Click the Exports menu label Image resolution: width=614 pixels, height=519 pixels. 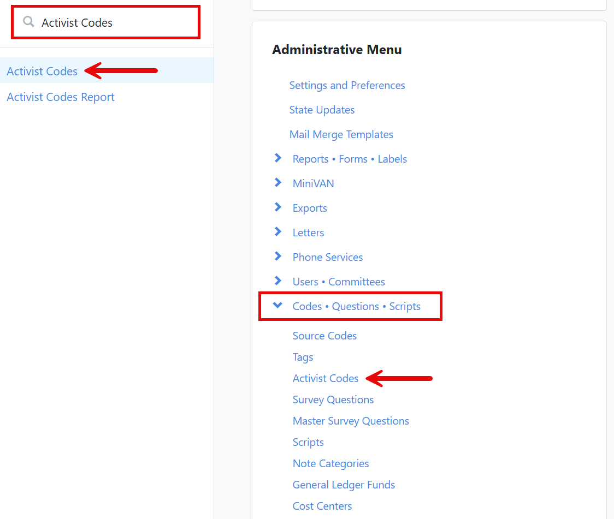(x=310, y=208)
